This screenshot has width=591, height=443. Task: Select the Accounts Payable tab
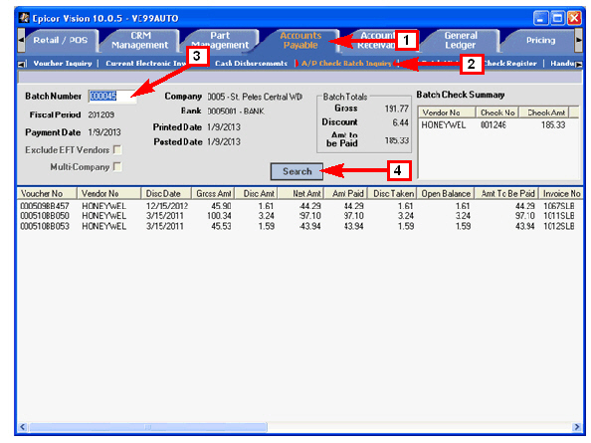(300, 41)
